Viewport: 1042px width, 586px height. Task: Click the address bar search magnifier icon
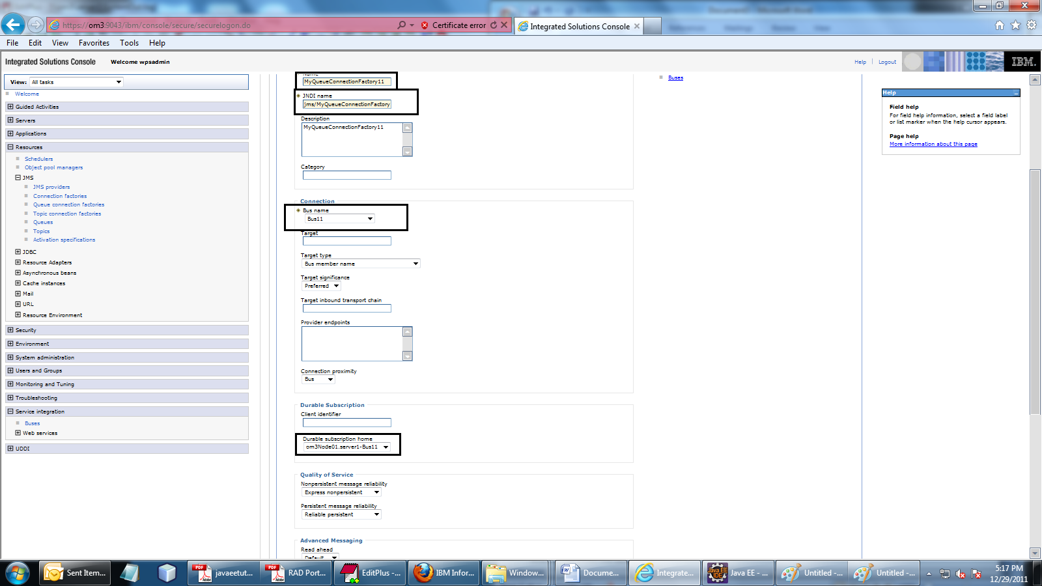pos(402,25)
